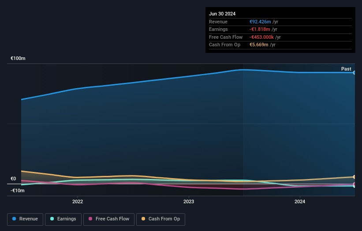Toggle the Earnings legend button
Viewport: 362px width, 231px height.
click(x=63, y=219)
